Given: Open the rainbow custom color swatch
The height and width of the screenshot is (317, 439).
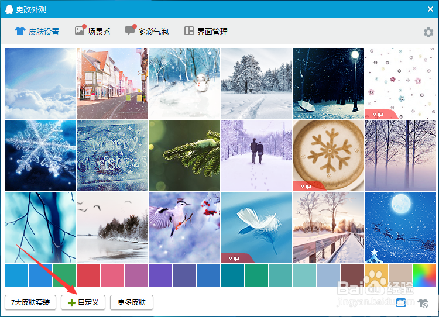Looking at the screenshot, I should pos(424,275).
